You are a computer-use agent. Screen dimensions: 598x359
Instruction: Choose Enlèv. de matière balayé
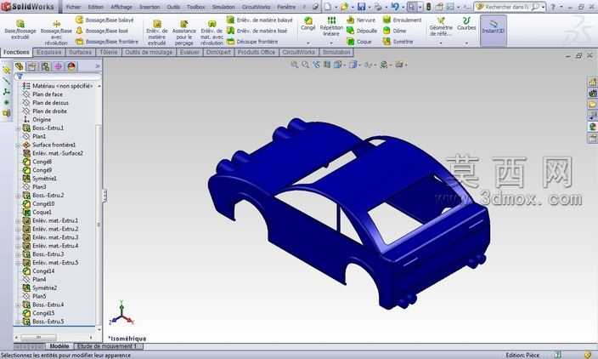point(259,20)
